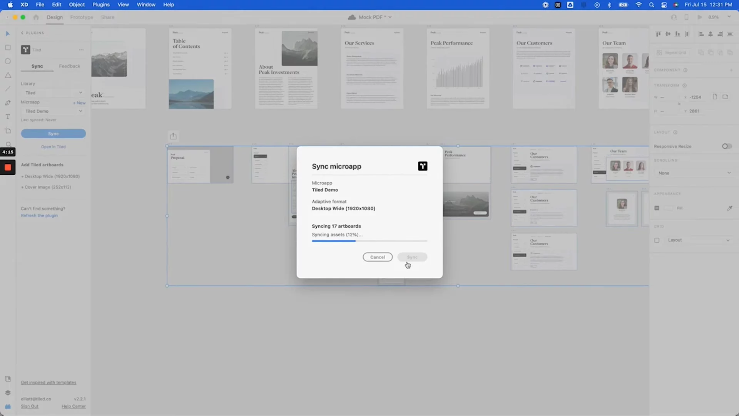739x416 pixels.
Task: Click the share export icon above artboards
Action: [173, 136]
